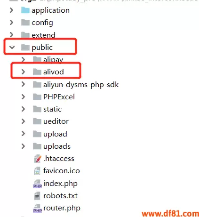Screen dimensions: 199x217
Task: Open the www.df81.com watermark link
Action: 170,214
